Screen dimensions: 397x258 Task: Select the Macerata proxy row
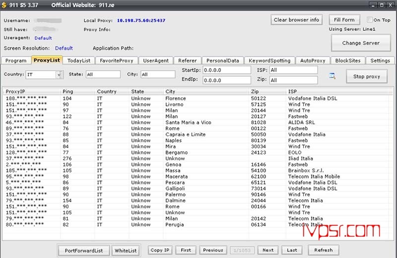(x=198, y=176)
